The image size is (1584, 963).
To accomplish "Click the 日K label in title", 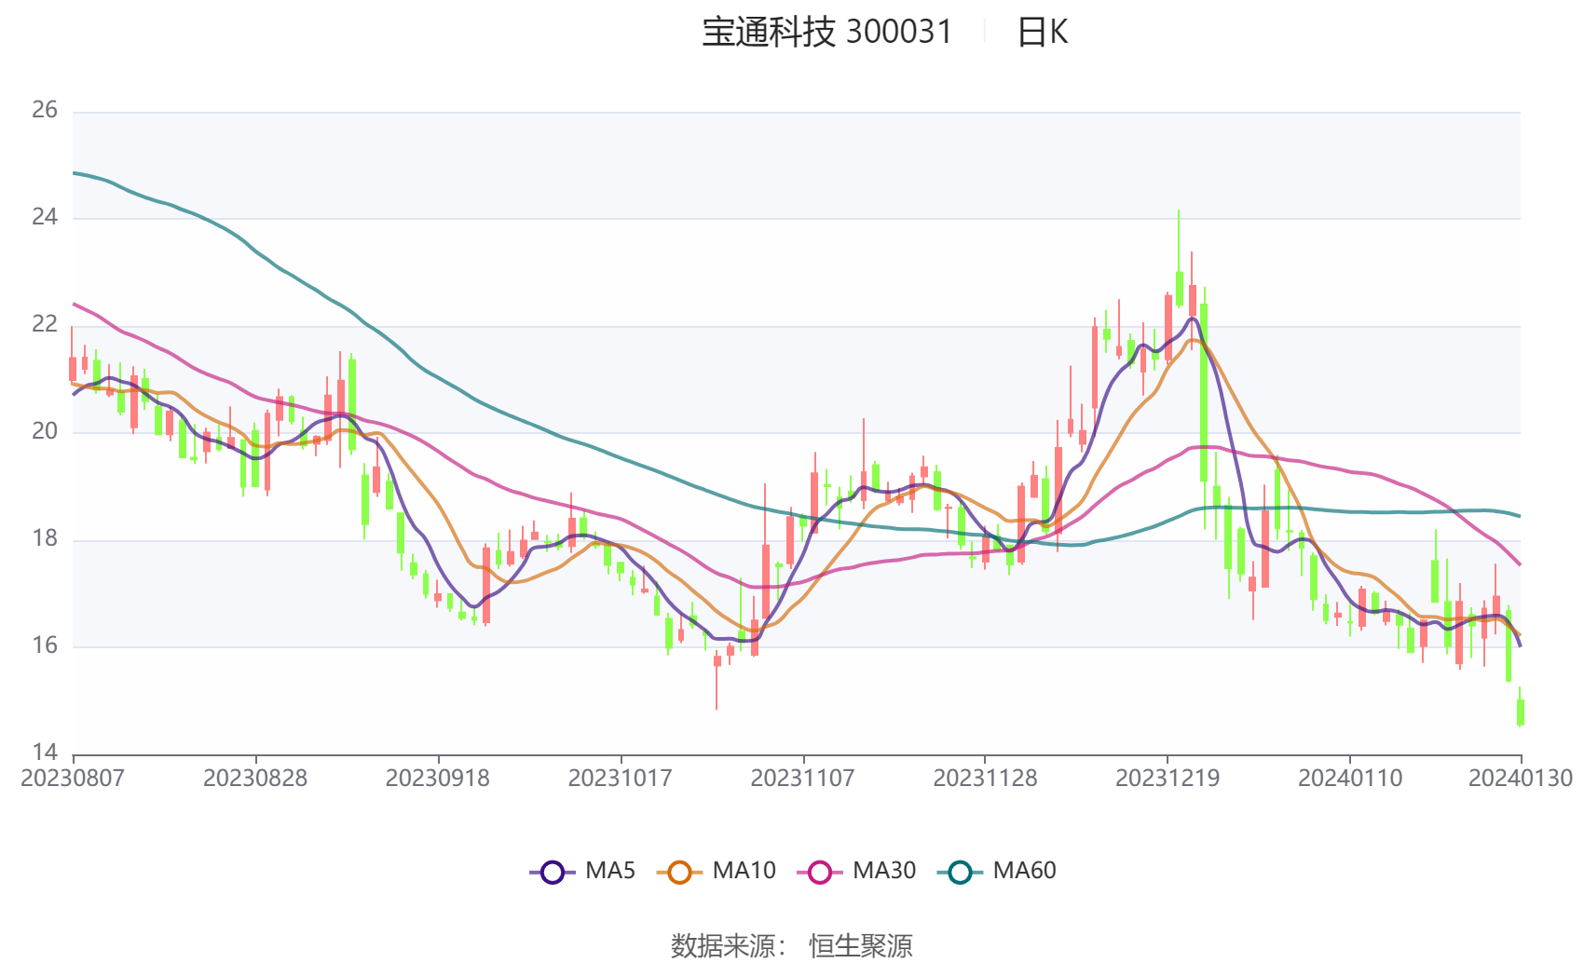I will point(1042,32).
